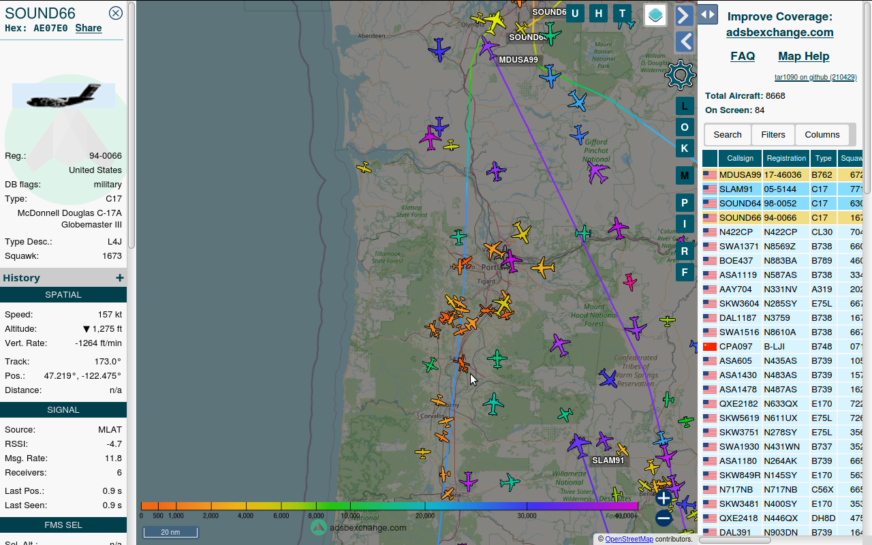Click the C-17 aircraft silhouette thumbnail

point(63,95)
